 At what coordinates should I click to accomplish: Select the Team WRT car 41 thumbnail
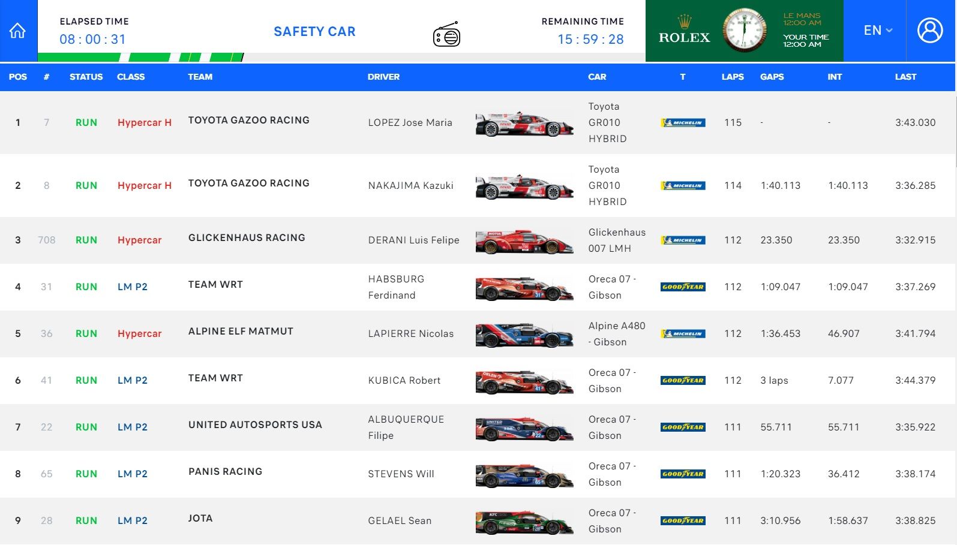(524, 382)
